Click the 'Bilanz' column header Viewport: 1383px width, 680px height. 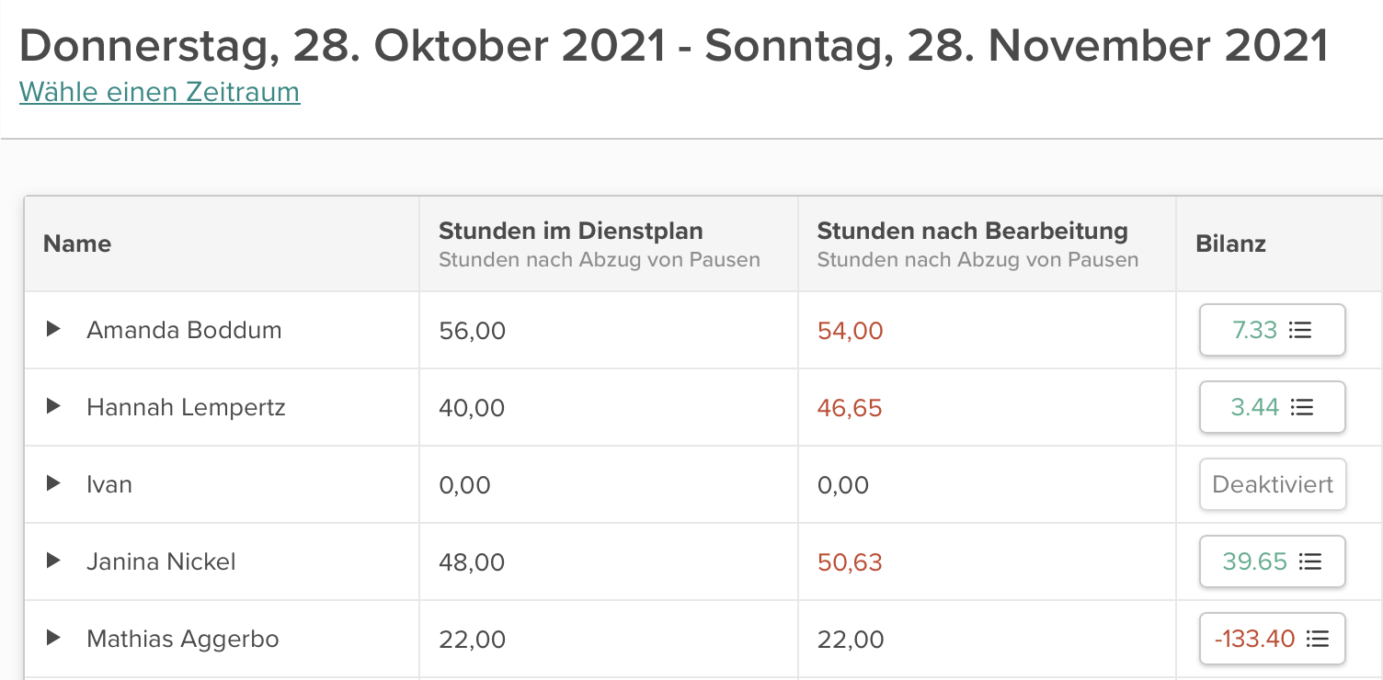(x=1230, y=244)
